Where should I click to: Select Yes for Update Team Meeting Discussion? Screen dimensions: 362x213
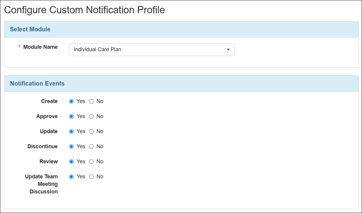pyautogui.click(x=71, y=177)
